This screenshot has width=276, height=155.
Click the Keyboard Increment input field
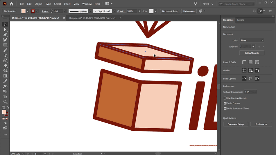[x=250, y=92]
